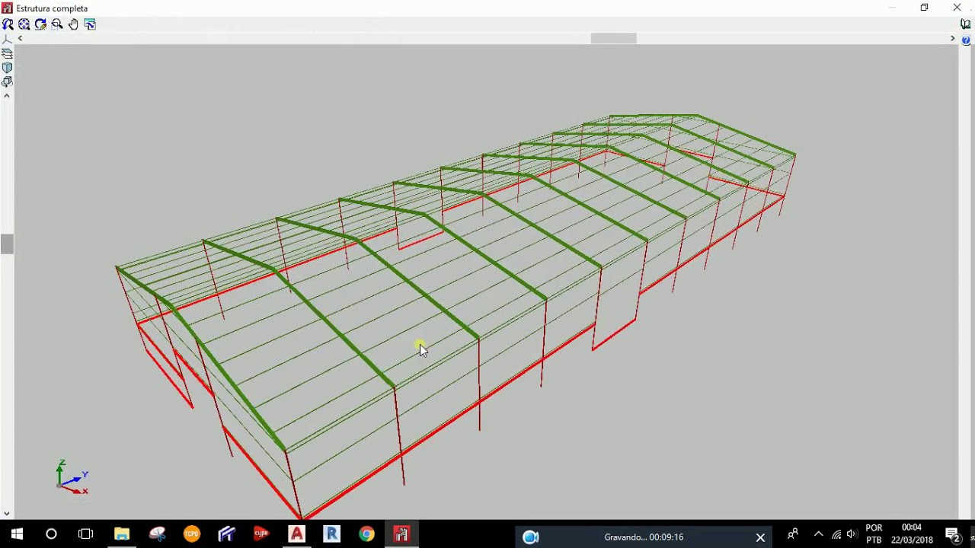Image resolution: width=975 pixels, height=548 pixels.
Task: Click the POR PTB language indicator
Action: click(874, 534)
